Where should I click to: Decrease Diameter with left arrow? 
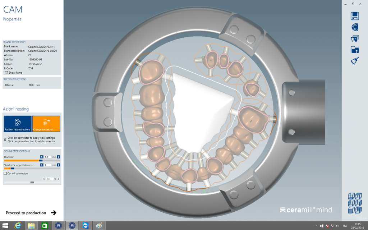(42, 157)
